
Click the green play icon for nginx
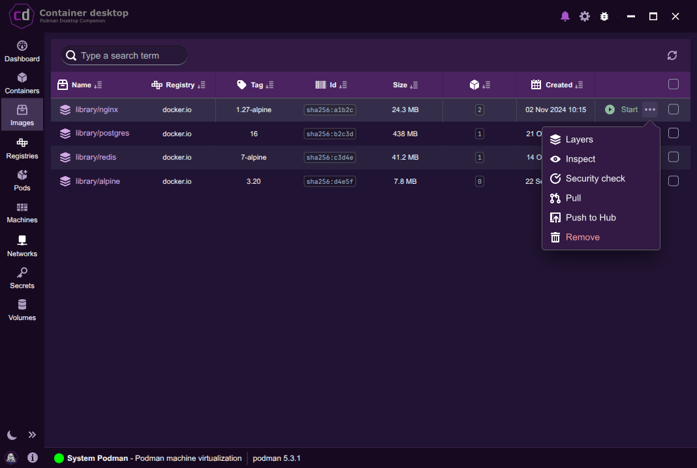coord(610,110)
